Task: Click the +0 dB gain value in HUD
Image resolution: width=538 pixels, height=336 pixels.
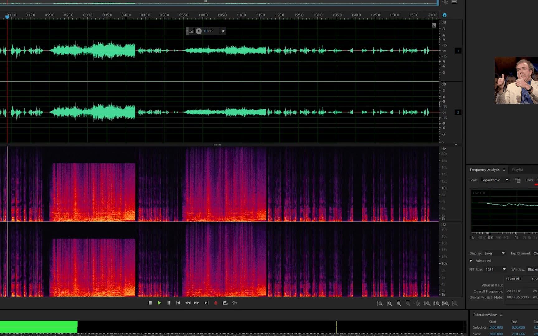Action: [x=208, y=31]
